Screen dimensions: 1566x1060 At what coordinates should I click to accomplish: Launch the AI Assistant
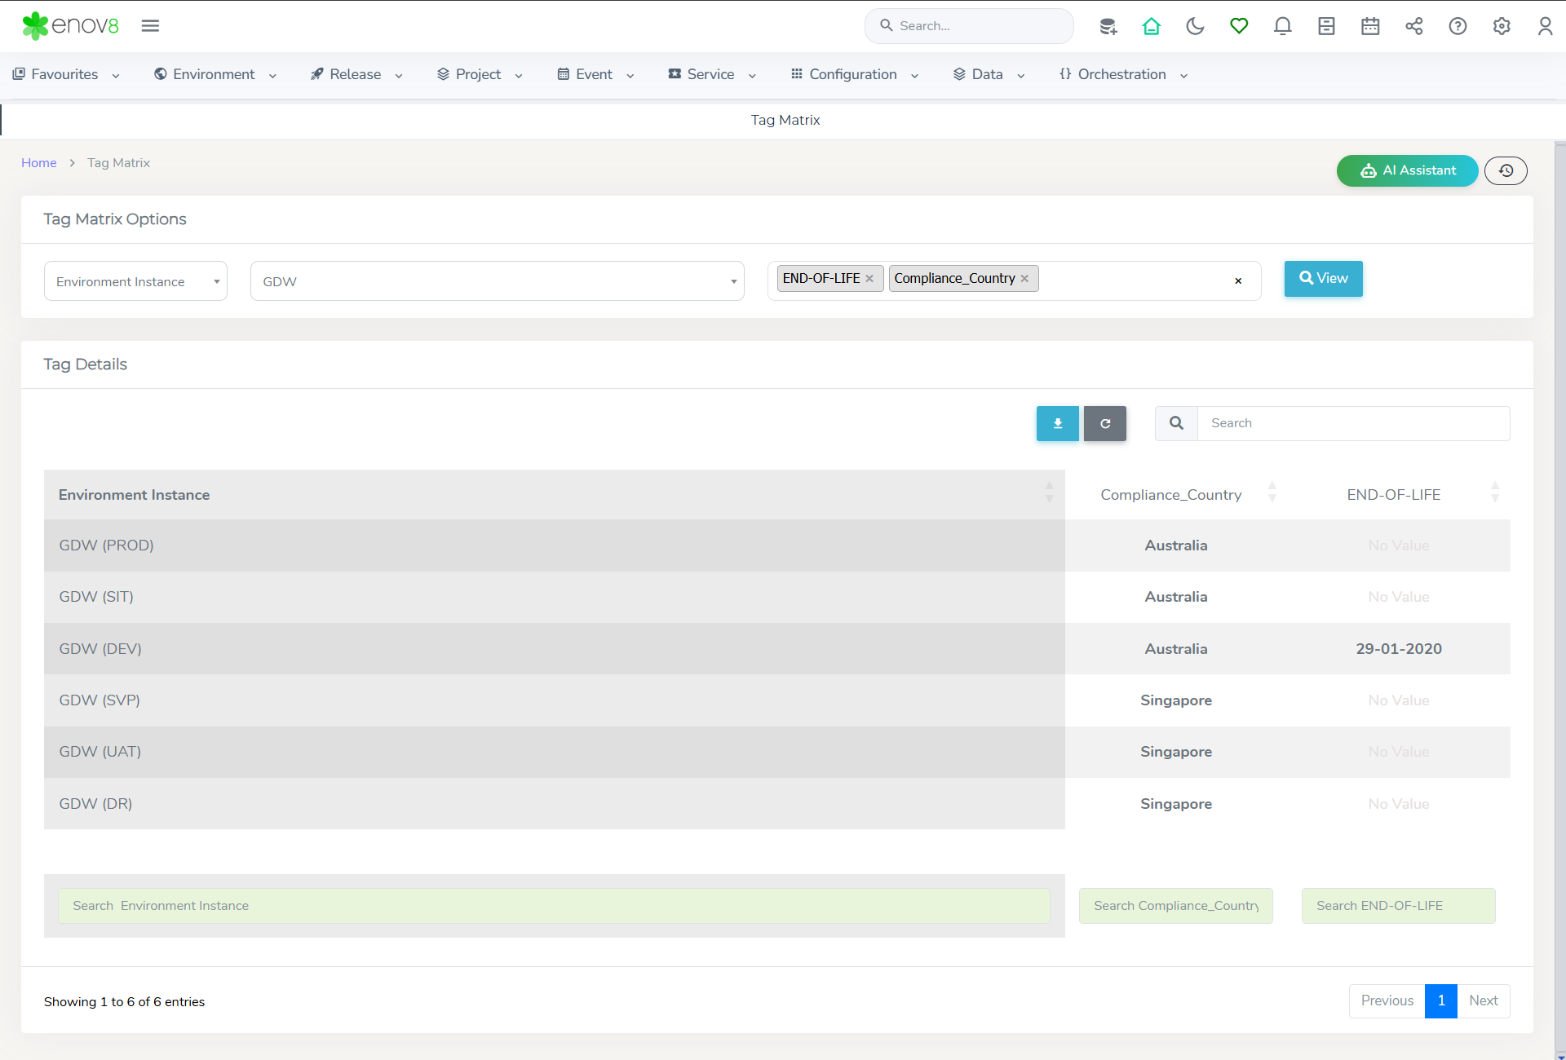pos(1407,170)
